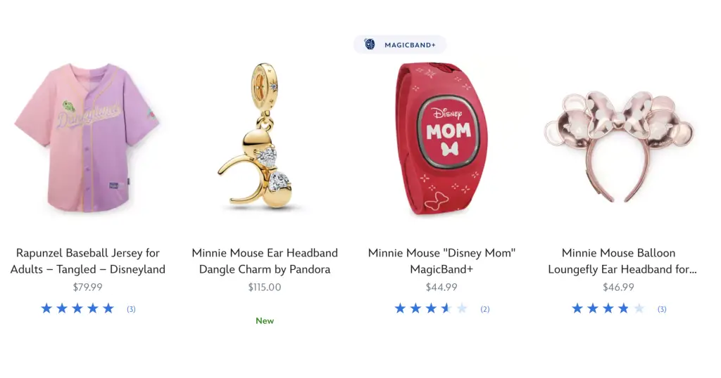This screenshot has height=378, width=721.
Task: Open the Minnie Mouse "Disney Mom" MagicBand+ title
Action: (441, 261)
